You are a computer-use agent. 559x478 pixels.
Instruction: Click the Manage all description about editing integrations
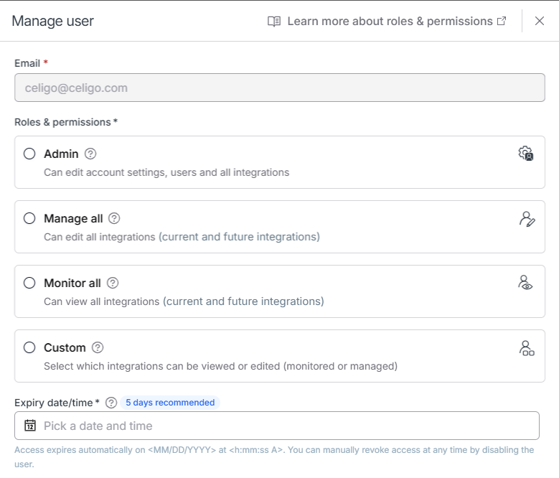click(x=182, y=237)
